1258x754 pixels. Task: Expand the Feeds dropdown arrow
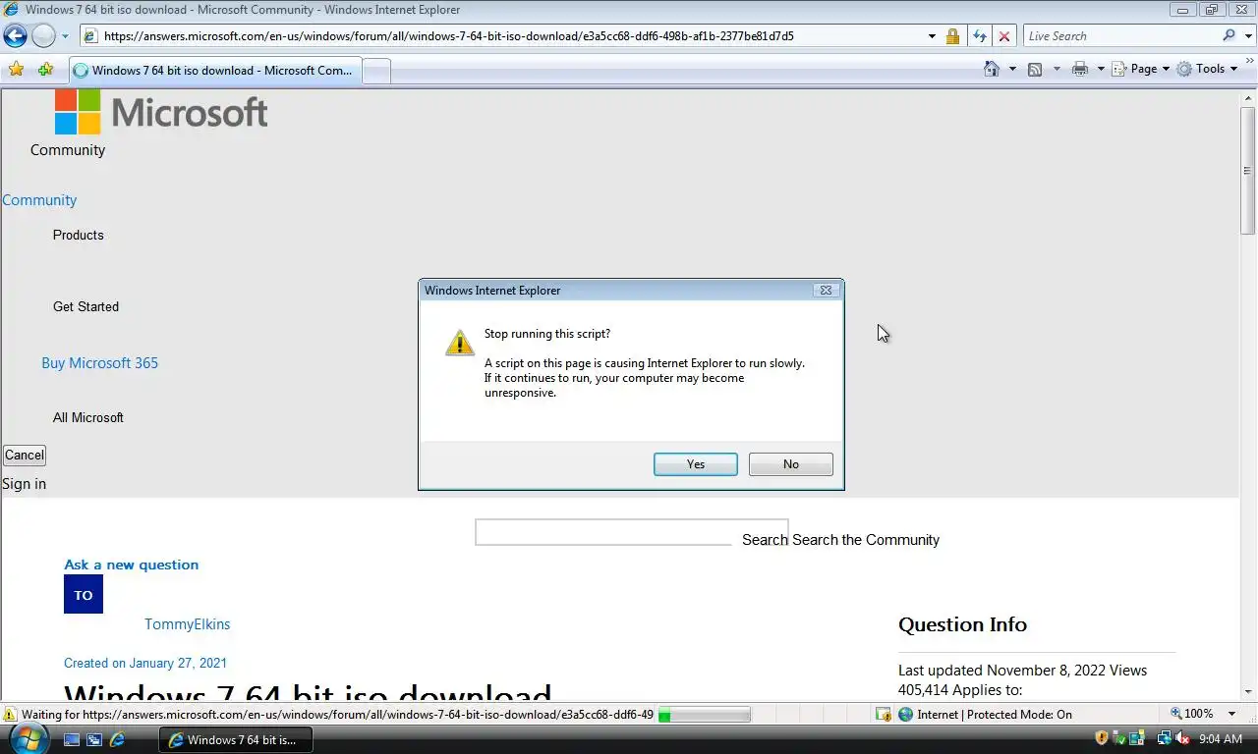coord(1057,69)
